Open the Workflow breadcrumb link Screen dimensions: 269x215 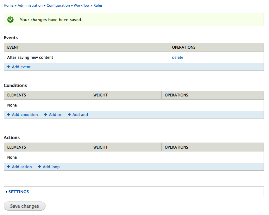(x=82, y=5)
